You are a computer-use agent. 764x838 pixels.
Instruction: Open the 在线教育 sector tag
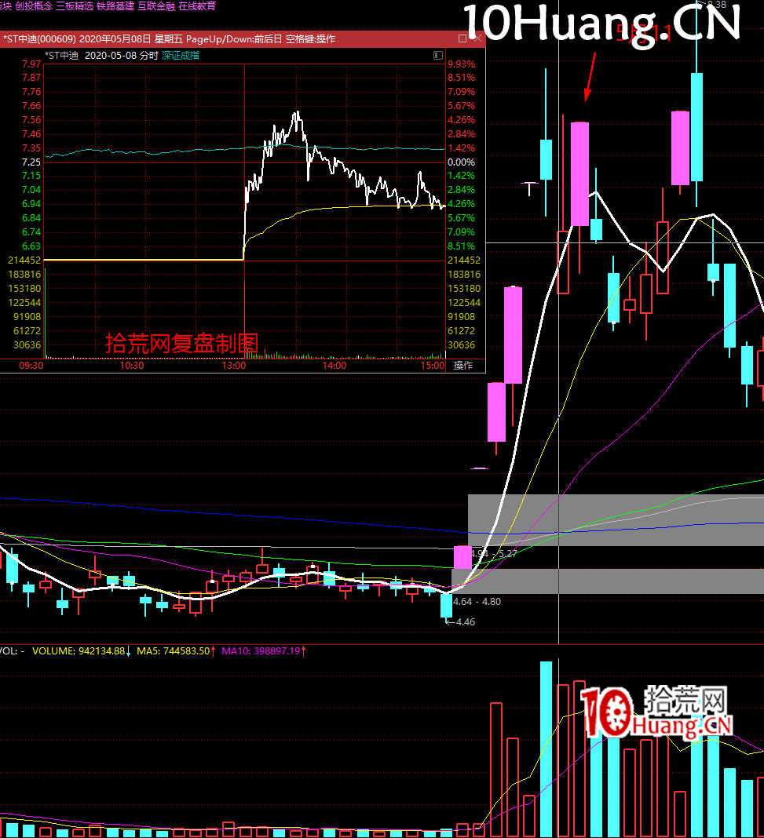197,5
